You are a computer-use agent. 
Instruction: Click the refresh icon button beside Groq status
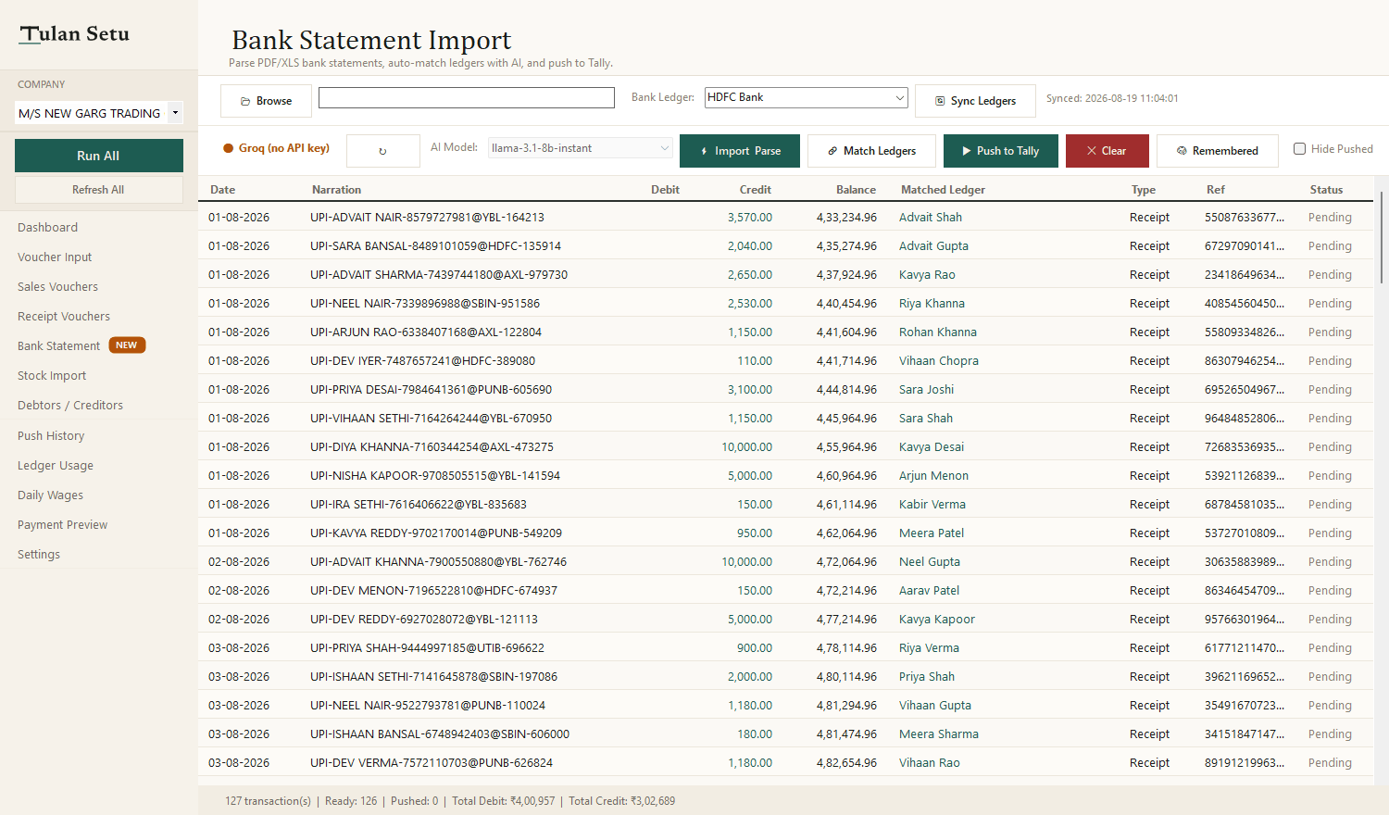click(382, 151)
